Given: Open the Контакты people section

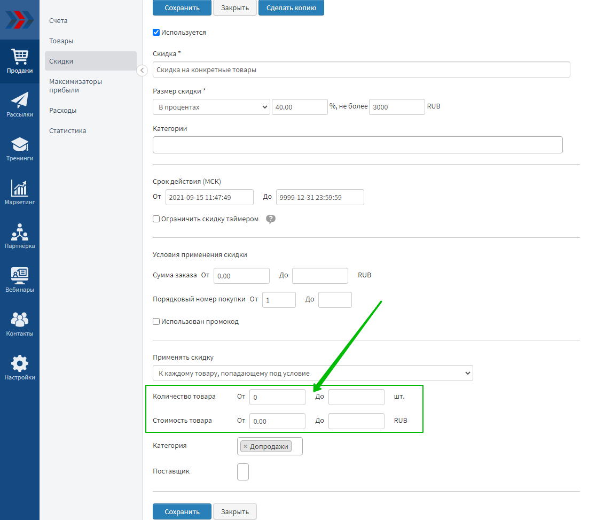Looking at the screenshot, I should (x=20, y=324).
